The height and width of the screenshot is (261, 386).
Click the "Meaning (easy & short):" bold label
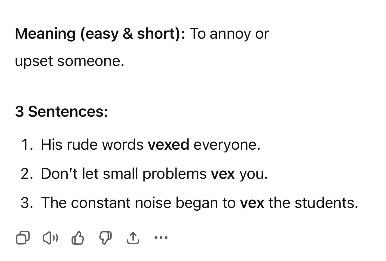click(x=100, y=34)
